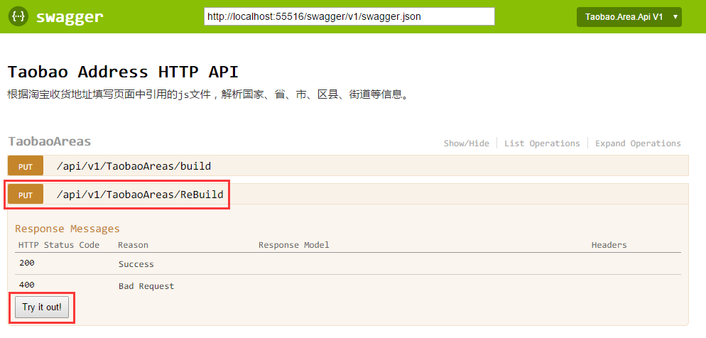Click PUT badge for the build endpoint
This screenshot has width=706, height=338.
pyautogui.click(x=26, y=166)
